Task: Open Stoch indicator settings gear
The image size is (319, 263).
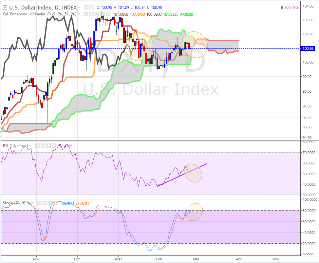Action: (45, 203)
